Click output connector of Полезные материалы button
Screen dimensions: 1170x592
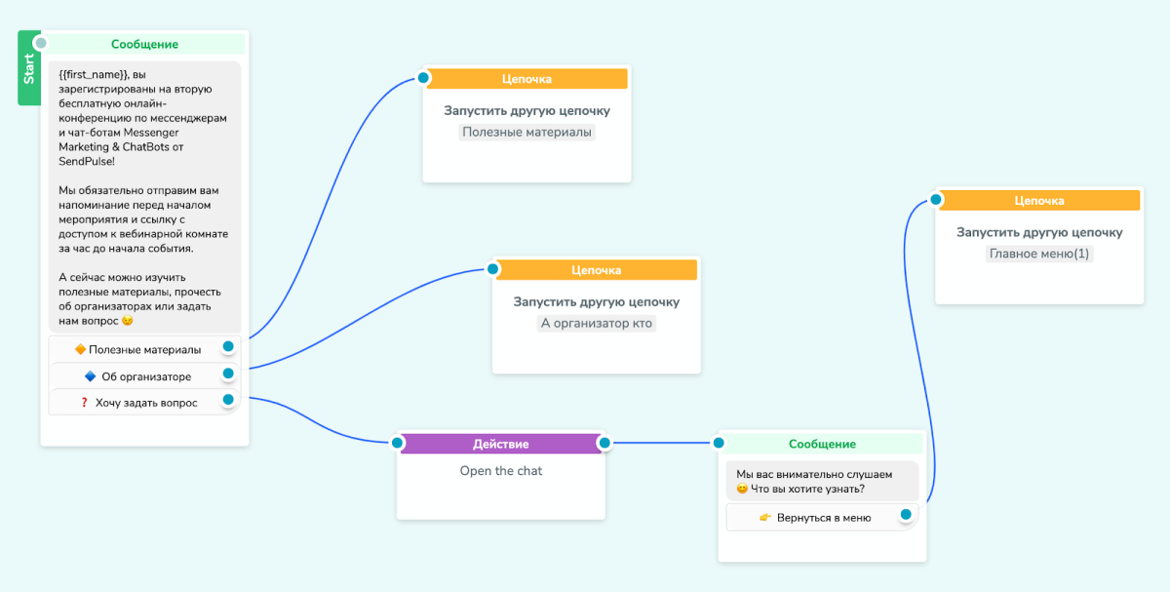pos(228,346)
